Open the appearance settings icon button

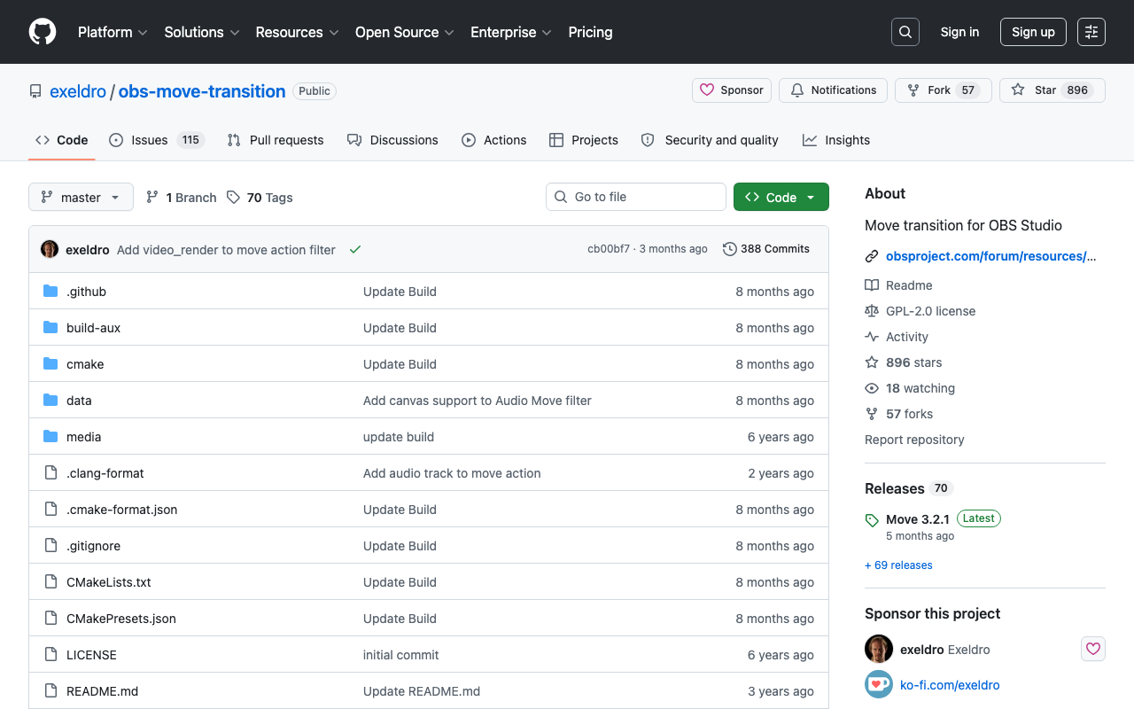[1091, 32]
